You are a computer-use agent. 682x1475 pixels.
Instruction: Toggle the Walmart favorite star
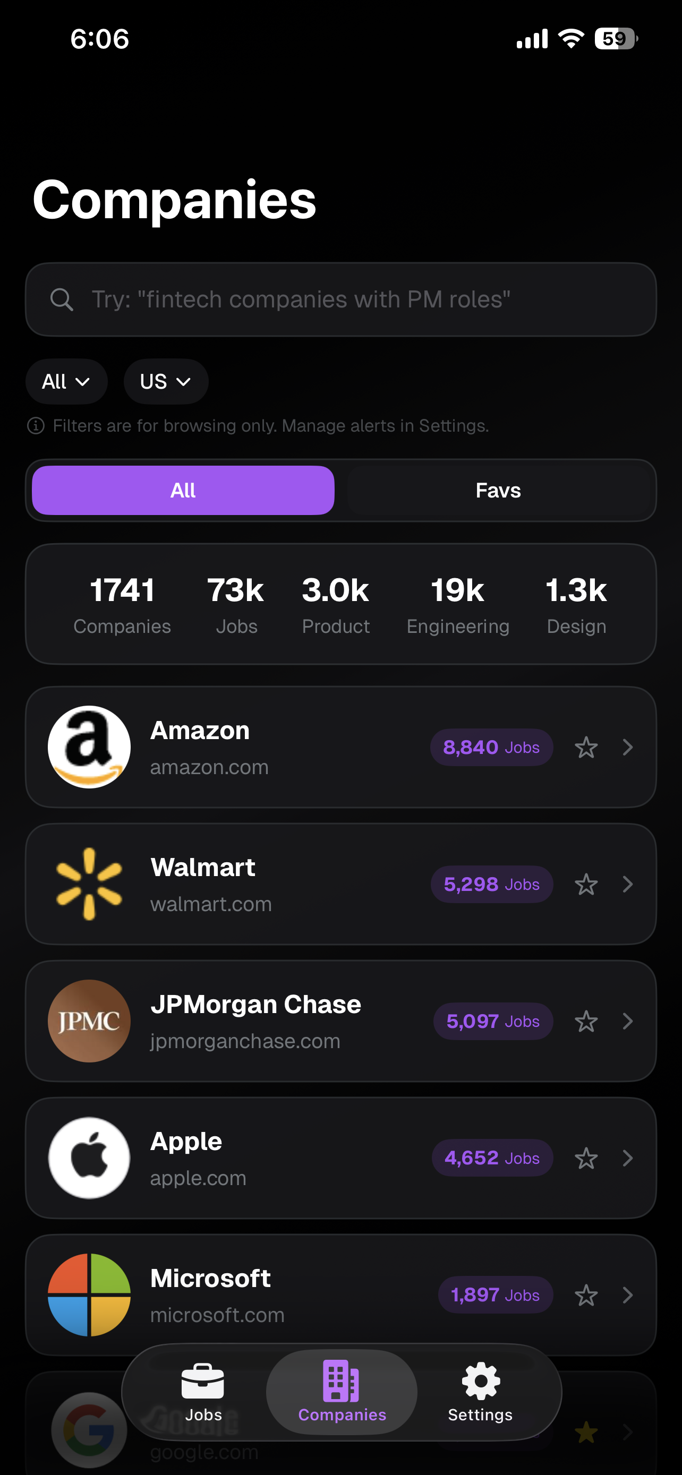[x=586, y=884]
